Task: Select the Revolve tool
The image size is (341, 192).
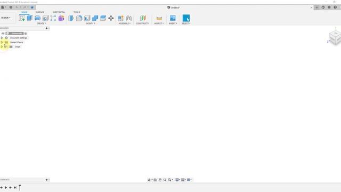Action: (x=37, y=18)
